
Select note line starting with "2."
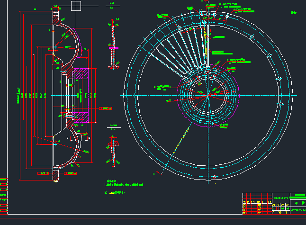pos(115,193)
